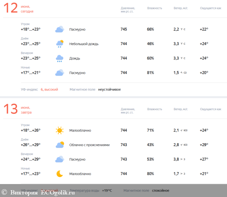The image size is (227, 197).
Task: Select the large date number 13
Action: tap(10, 110)
